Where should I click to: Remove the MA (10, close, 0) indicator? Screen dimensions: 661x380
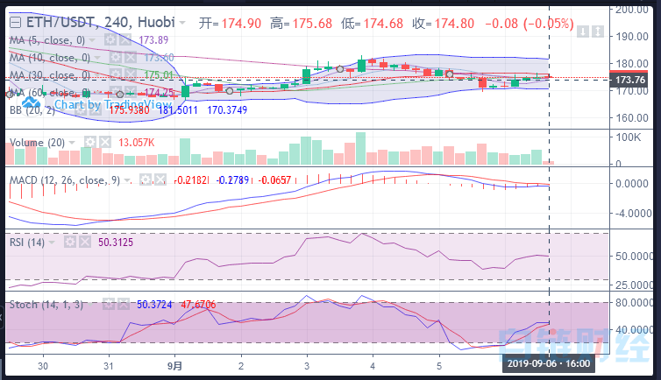[131, 58]
